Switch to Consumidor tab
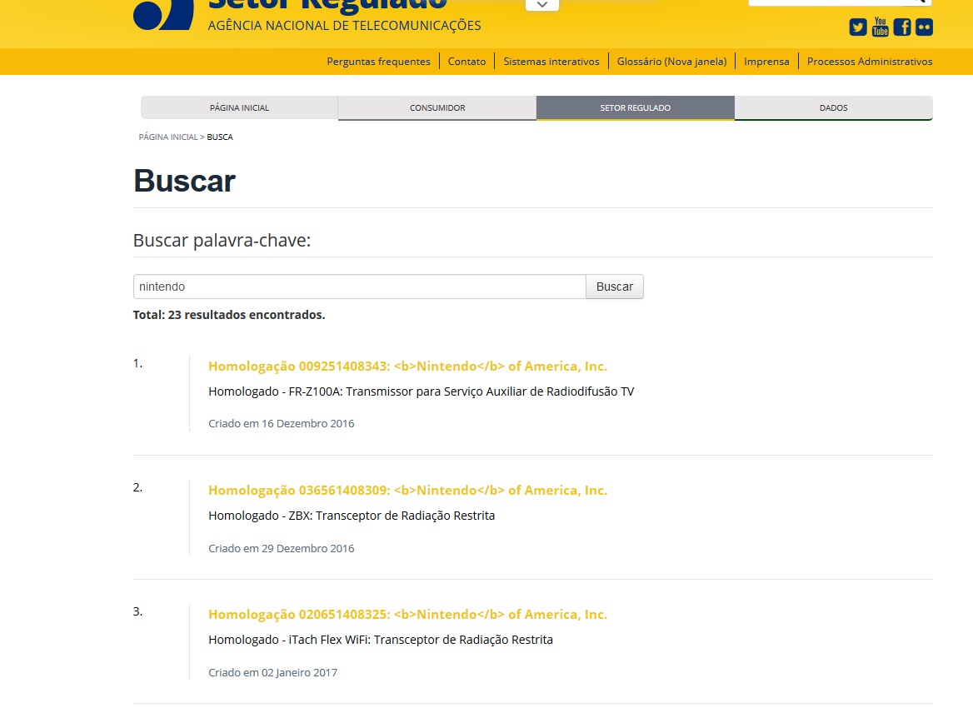This screenshot has height=718, width=973. pyautogui.click(x=437, y=108)
